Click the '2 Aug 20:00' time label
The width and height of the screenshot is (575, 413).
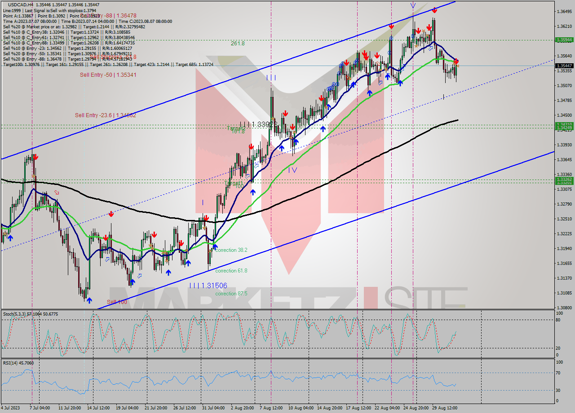coord(243,408)
